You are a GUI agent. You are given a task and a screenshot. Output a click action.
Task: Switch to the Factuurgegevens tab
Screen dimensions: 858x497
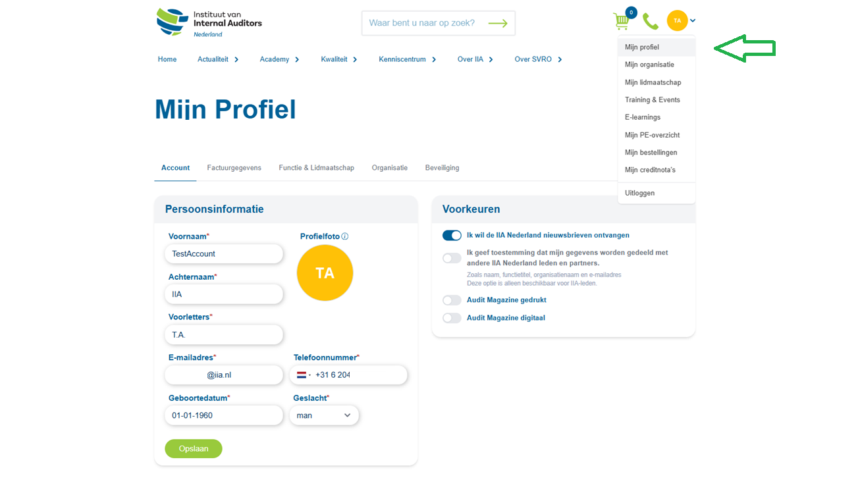[234, 168]
